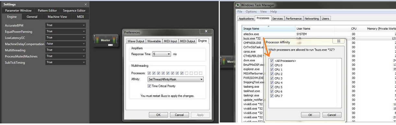The image size is (396, 125).
Task: Open the Affinity SetThreadAffinityMask dropdown
Action: [x=175, y=79]
